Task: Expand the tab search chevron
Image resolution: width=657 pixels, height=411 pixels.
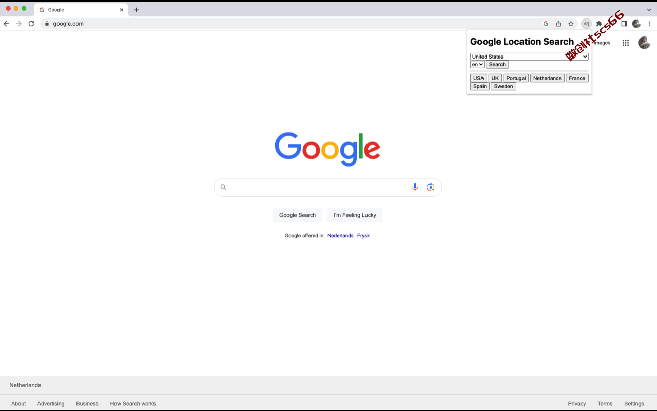Action: click(x=649, y=10)
